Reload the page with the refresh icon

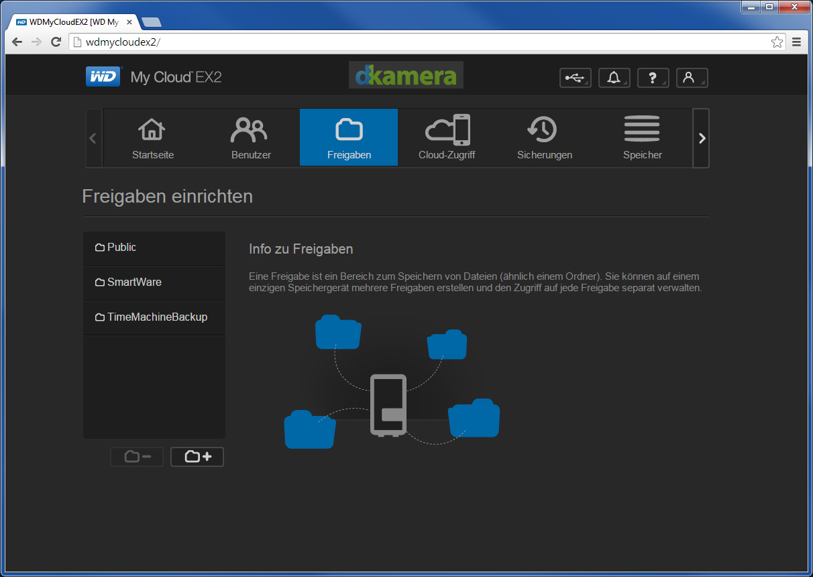click(56, 42)
